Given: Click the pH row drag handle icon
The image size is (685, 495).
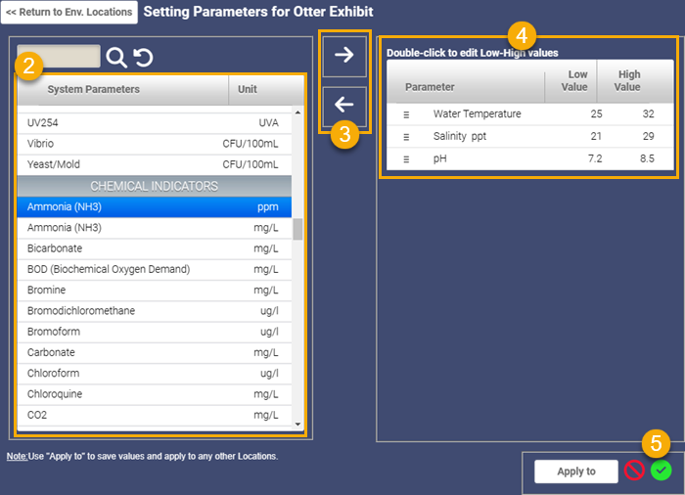Looking at the screenshot, I should 406,159.
